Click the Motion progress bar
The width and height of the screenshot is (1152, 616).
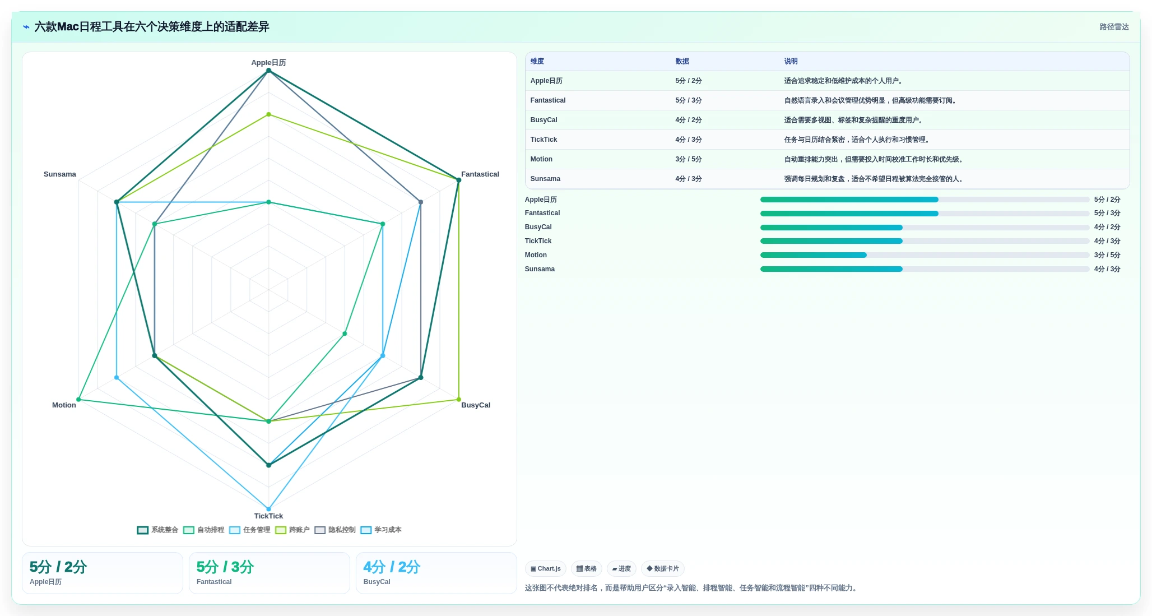click(x=925, y=255)
